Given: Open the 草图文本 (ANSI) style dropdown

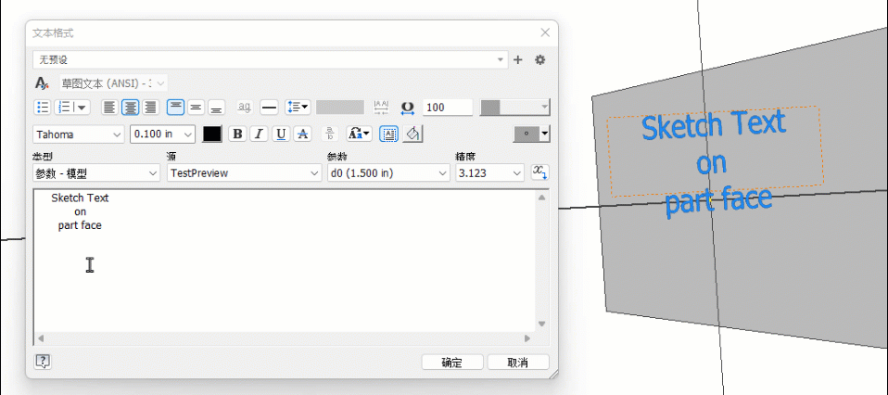Looking at the screenshot, I should [113, 83].
